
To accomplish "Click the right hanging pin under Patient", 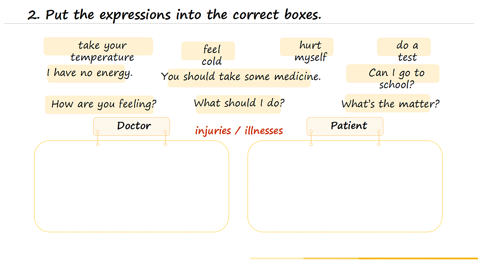I will pyautogui.click(x=379, y=138).
